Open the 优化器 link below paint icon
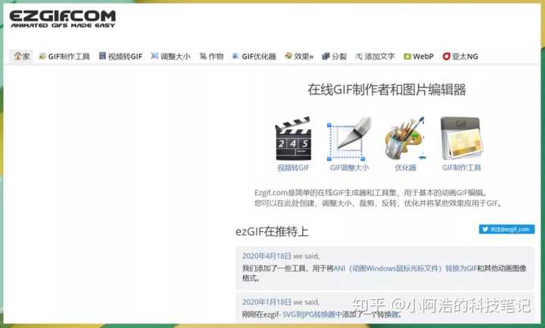The image size is (545, 328). [405, 168]
